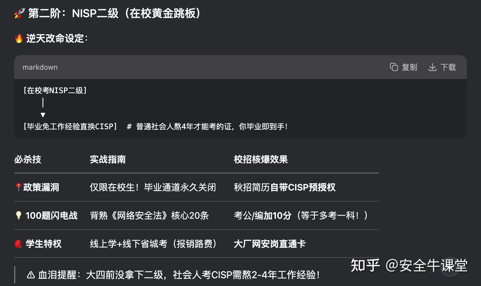The height and width of the screenshot is (286, 481).
Task: Click the 💡 bulb icon for 100题闪电战
Action: click(18, 215)
